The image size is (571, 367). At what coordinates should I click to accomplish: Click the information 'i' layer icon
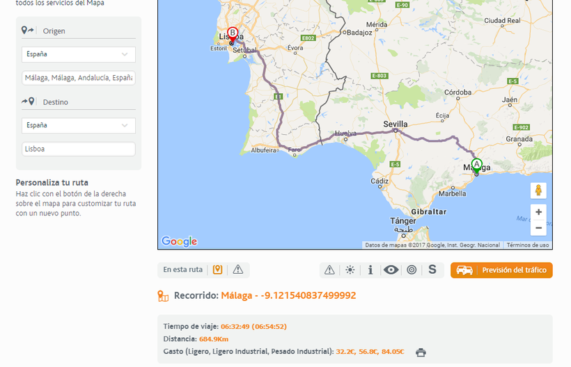point(370,270)
